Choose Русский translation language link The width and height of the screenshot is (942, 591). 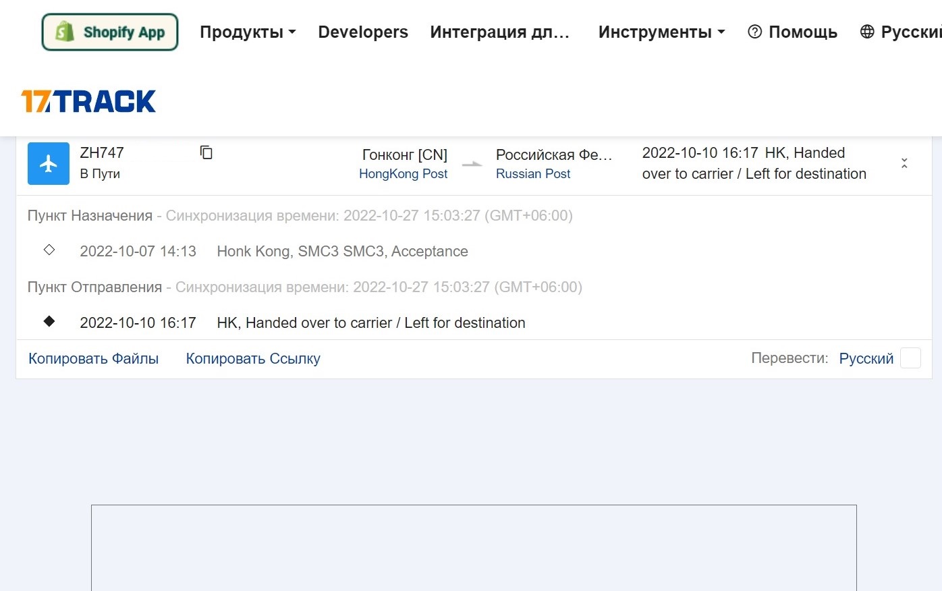tap(866, 359)
